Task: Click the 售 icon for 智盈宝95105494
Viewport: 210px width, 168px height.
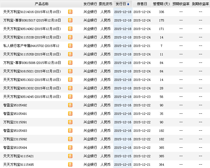Action: click(x=70, y=148)
